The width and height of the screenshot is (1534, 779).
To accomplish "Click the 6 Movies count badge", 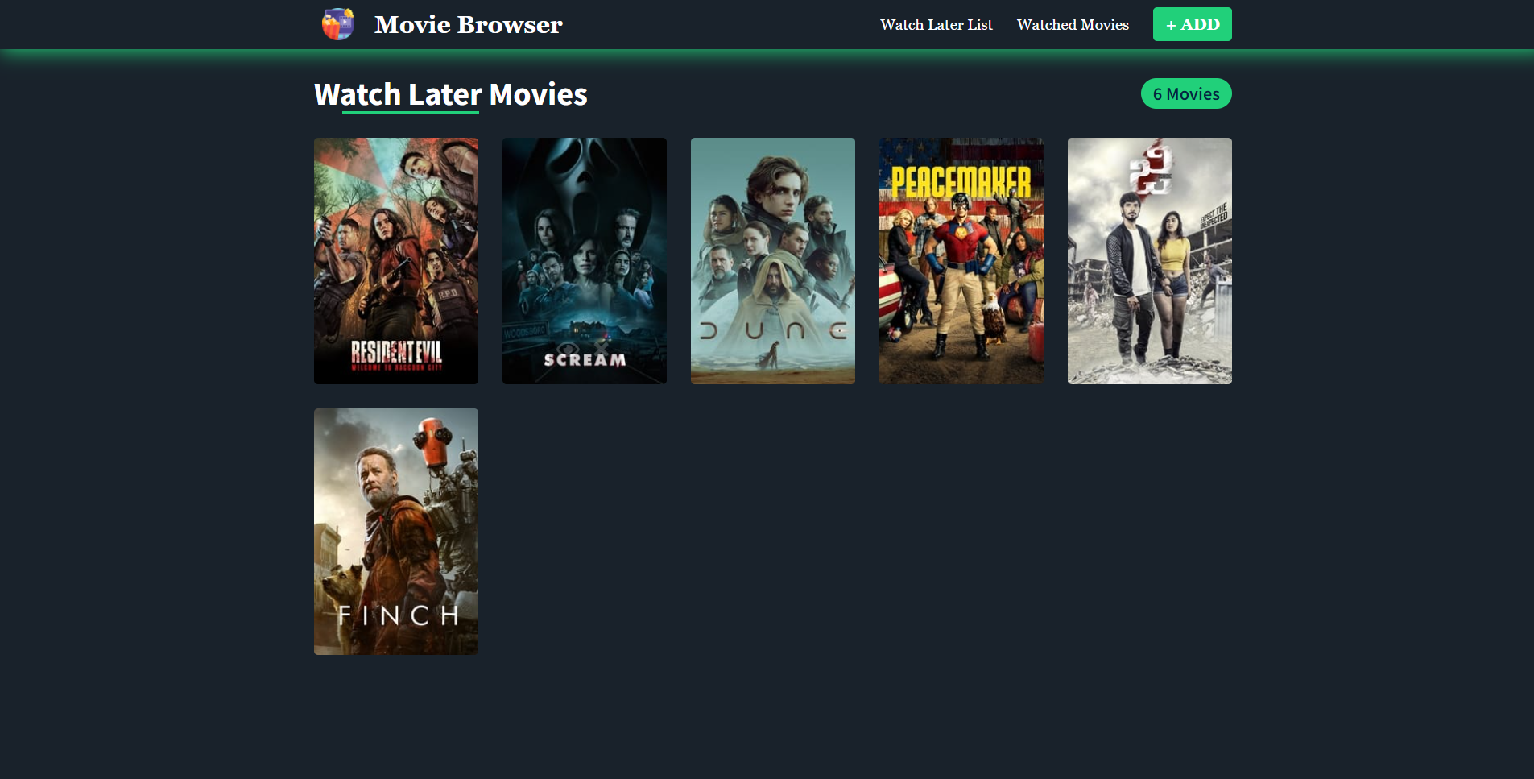I will point(1186,93).
